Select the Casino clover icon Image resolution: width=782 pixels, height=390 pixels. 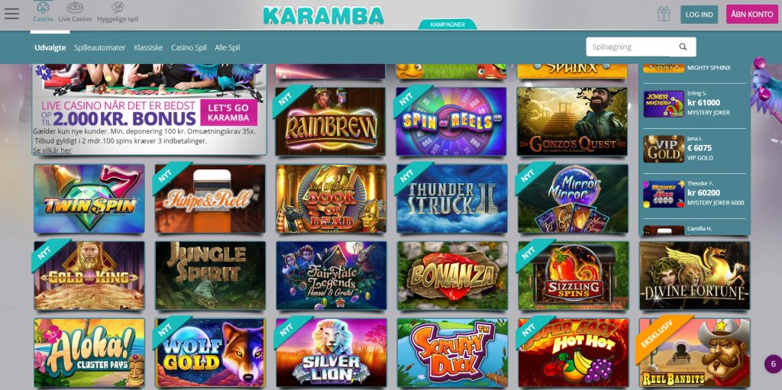pyautogui.click(x=43, y=8)
